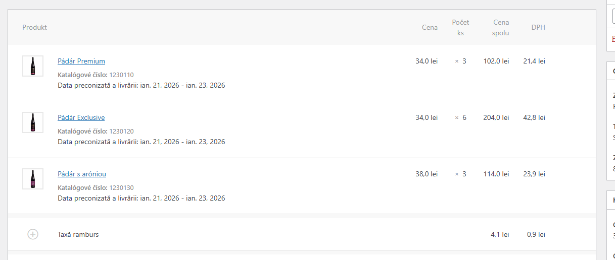Screen dimensions: 615x260
Task: Select the Taxă ramburs fee row label
Action: (x=78, y=234)
